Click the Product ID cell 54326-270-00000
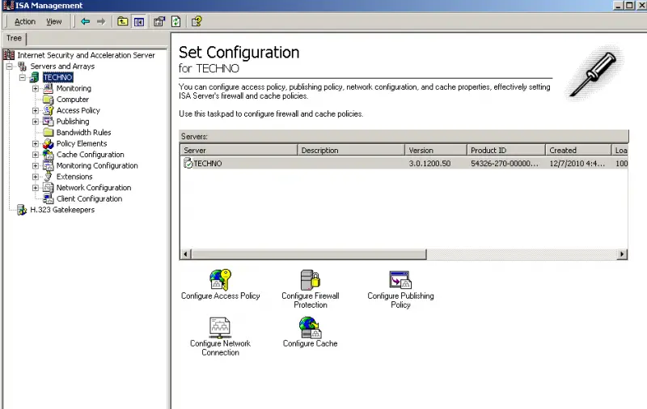This screenshot has width=647, height=409. tap(504, 164)
